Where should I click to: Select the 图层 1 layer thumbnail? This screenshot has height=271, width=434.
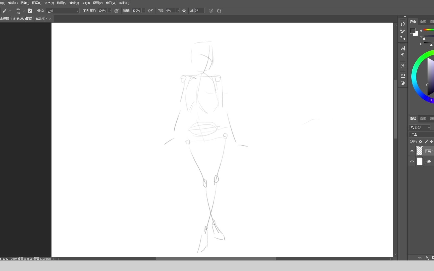[x=420, y=151]
